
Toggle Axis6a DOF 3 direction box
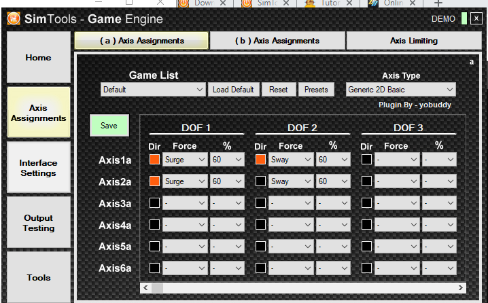(x=366, y=268)
